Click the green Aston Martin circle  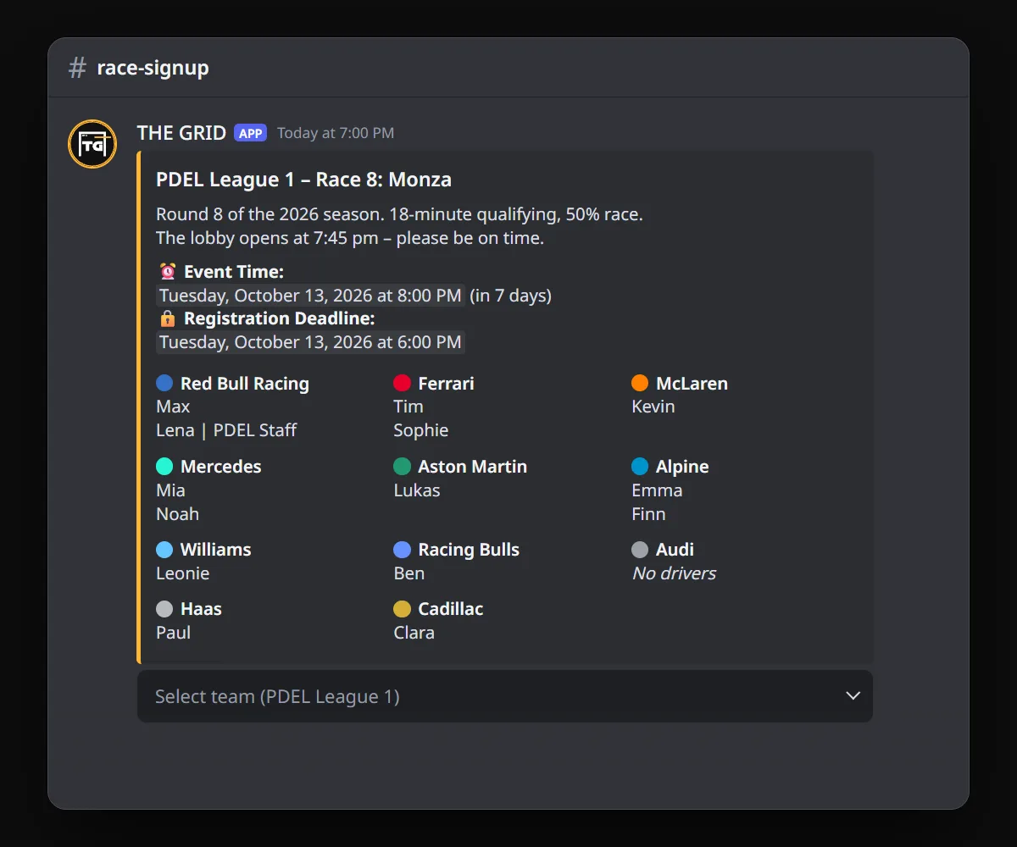pos(403,467)
